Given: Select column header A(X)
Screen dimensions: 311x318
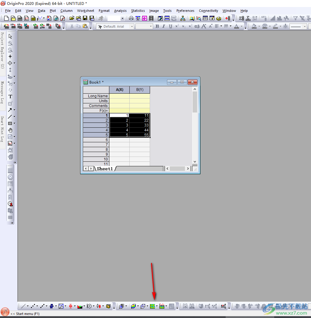Looking at the screenshot, I should [119, 90].
